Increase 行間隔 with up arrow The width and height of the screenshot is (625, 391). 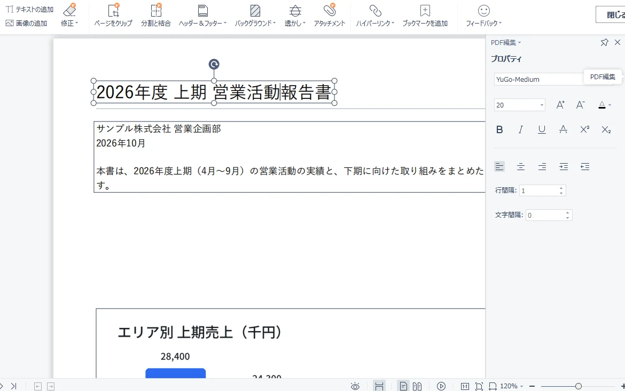pyautogui.click(x=561, y=188)
